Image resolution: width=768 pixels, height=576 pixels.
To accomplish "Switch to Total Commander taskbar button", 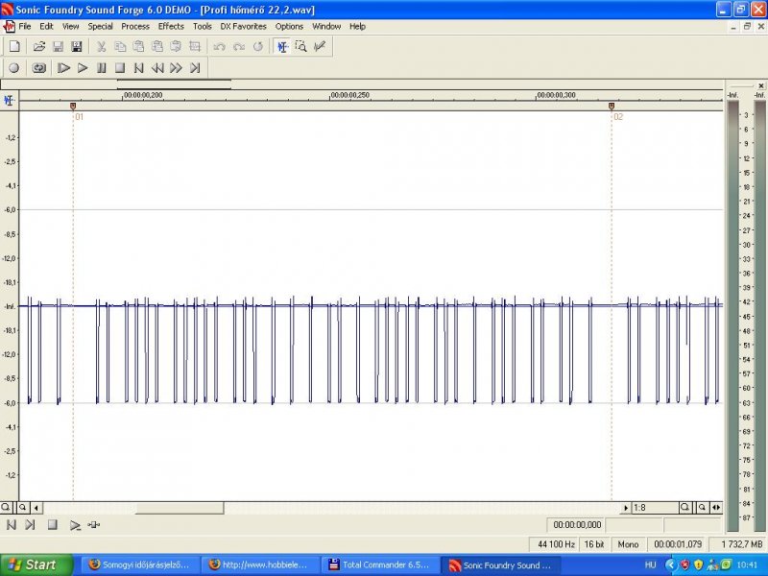I will (379, 564).
